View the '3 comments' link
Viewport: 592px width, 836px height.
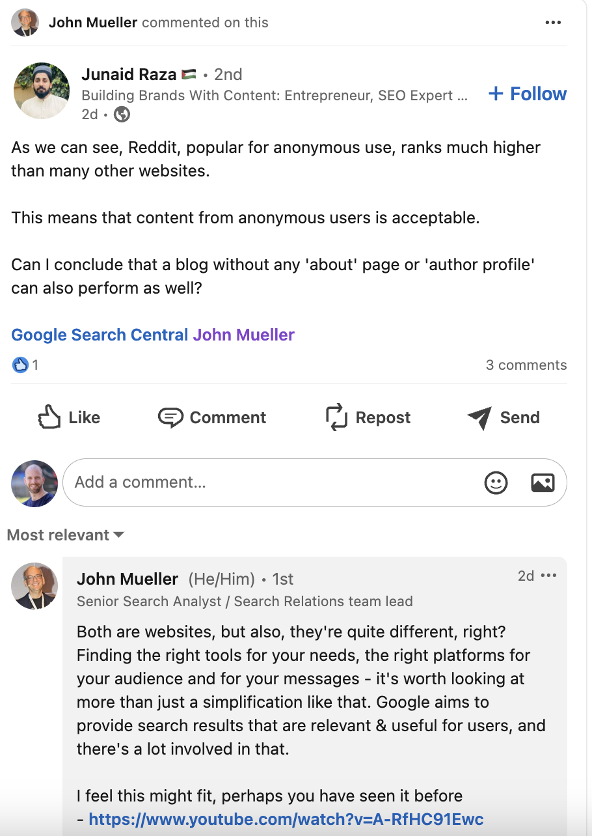(x=526, y=365)
